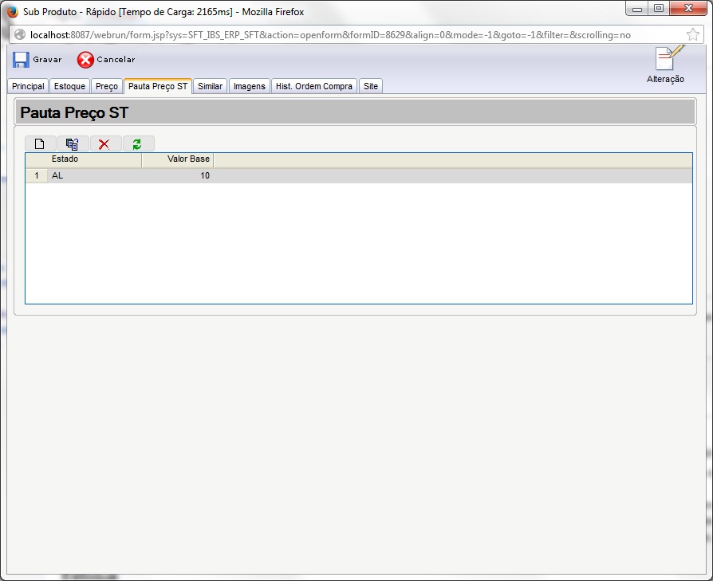The height and width of the screenshot is (581, 713).
Task: Sort by the Estado column header
Action: (x=95, y=159)
